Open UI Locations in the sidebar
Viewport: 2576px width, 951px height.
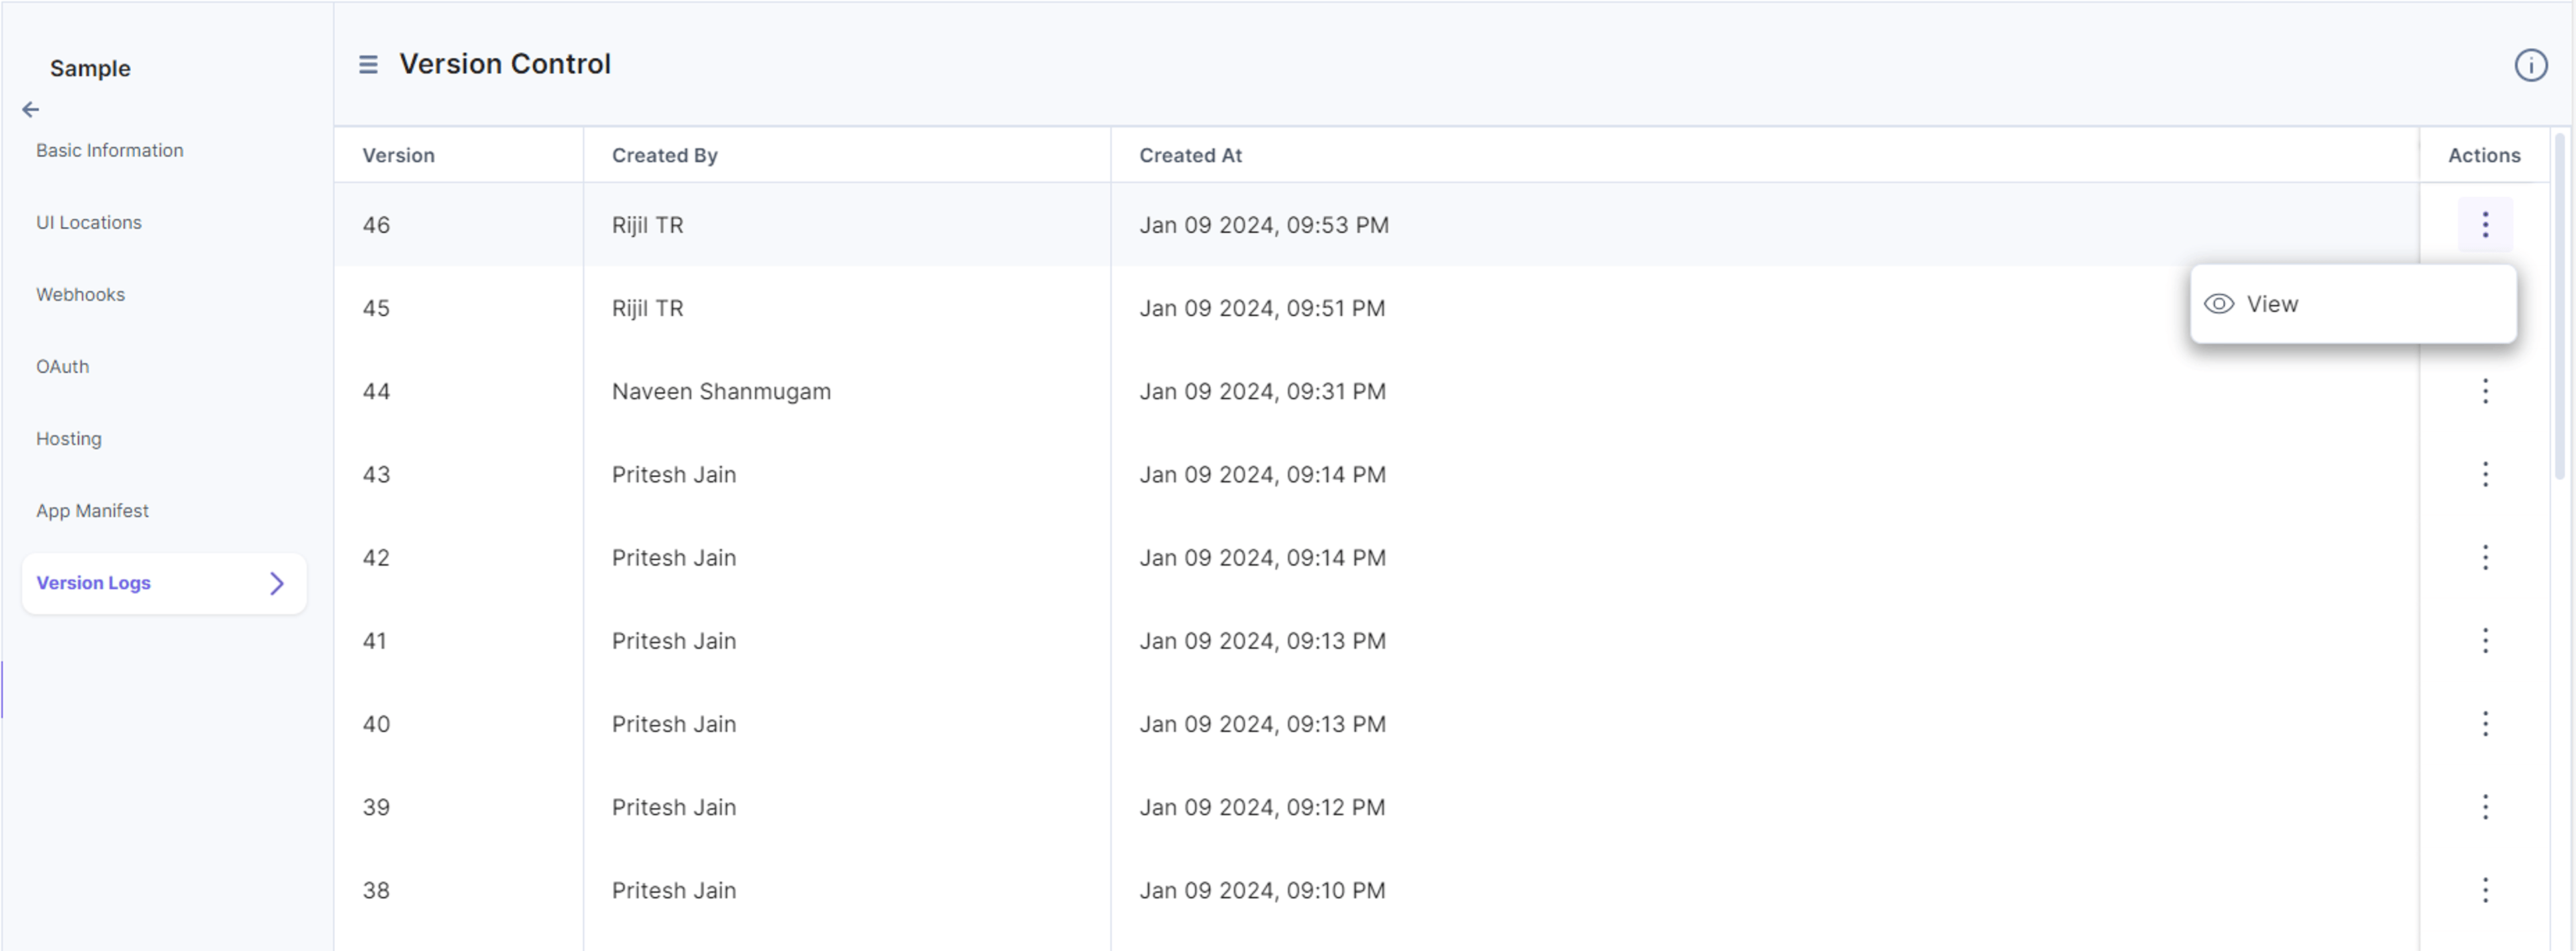tap(89, 223)
